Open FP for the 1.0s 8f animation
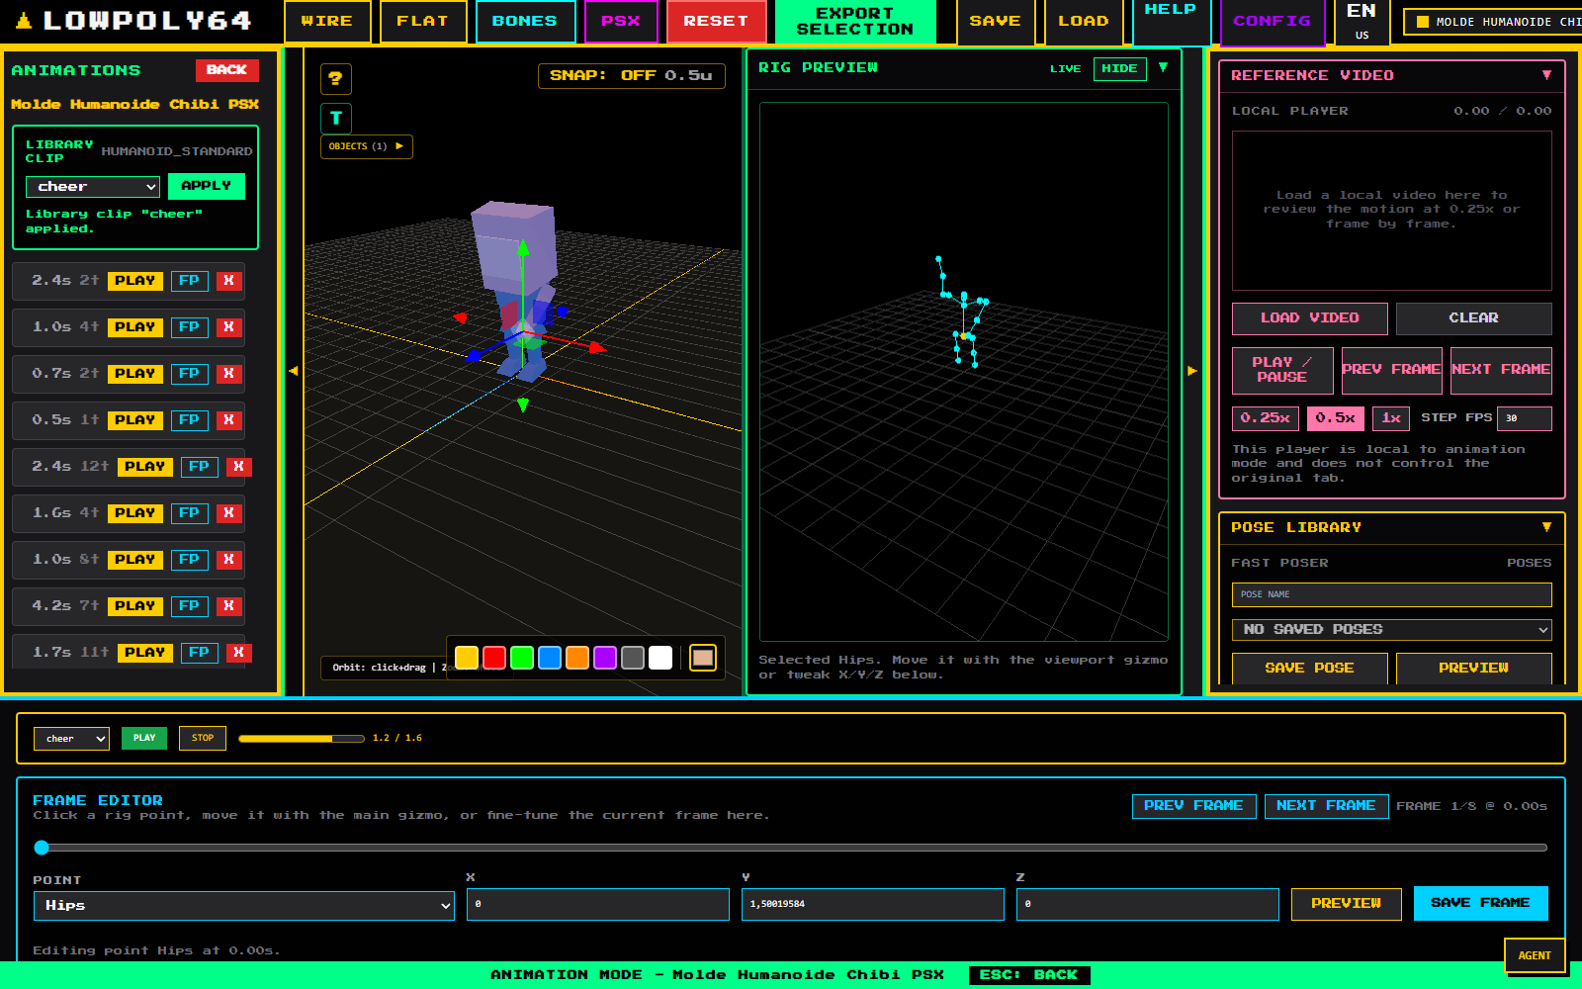Image resolution: width=1582 pixels, height=989 pixels. 189,560
